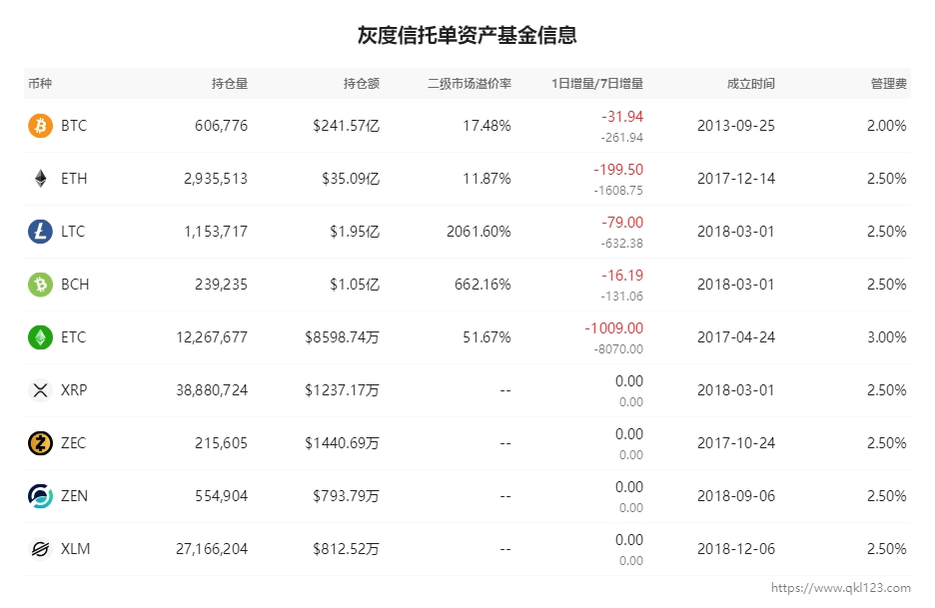Click the 51.67% ETC premium rate

487,337
